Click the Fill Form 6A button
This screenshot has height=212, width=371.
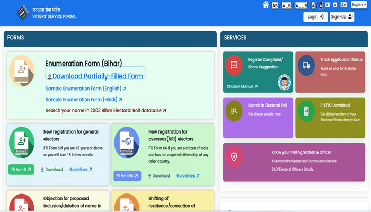127,176
